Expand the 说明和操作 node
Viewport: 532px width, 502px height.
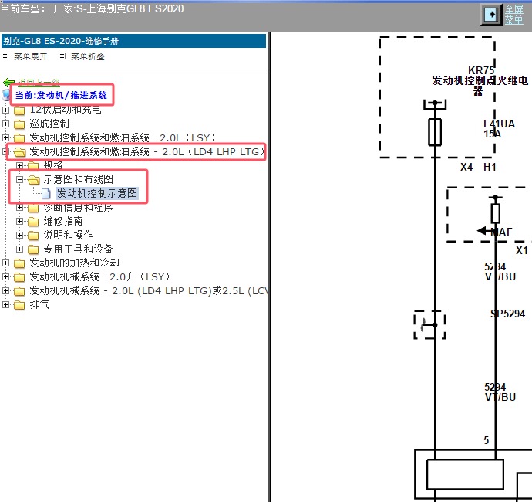click(21, 235)
